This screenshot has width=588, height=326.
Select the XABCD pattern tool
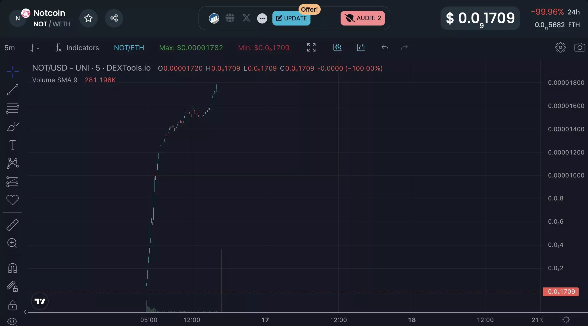[12, 163]
